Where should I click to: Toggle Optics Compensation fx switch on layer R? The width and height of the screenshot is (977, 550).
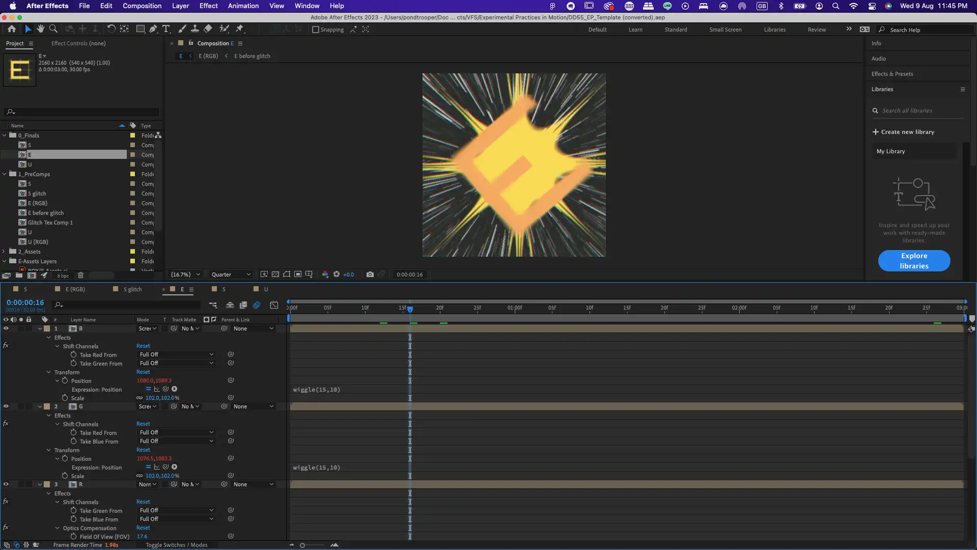pos(6,528)
